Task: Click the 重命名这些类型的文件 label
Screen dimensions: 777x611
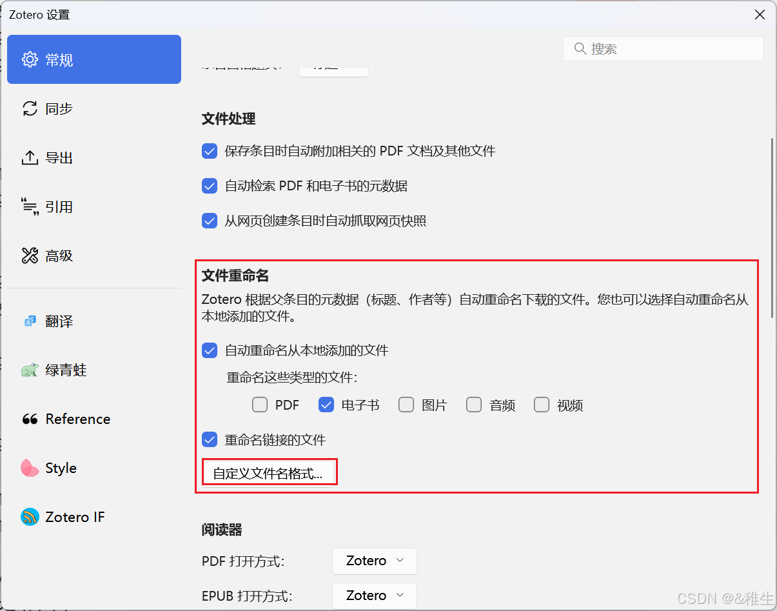Action: pyautogui.click(x=292, y=378)
